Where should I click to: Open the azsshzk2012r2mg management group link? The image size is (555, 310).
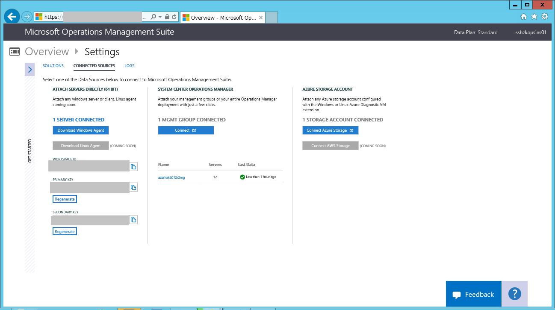(x=173, y=177)
